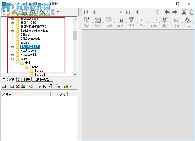Click the search folder magnifier icon
Viewport: 195px width, 141px height.
click(x=23, y=86)
